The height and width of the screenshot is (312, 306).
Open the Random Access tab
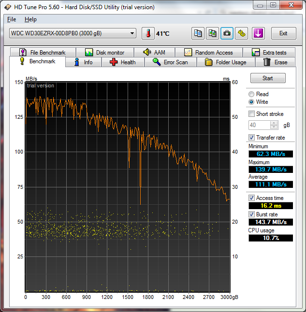click(x=208, y=52)
